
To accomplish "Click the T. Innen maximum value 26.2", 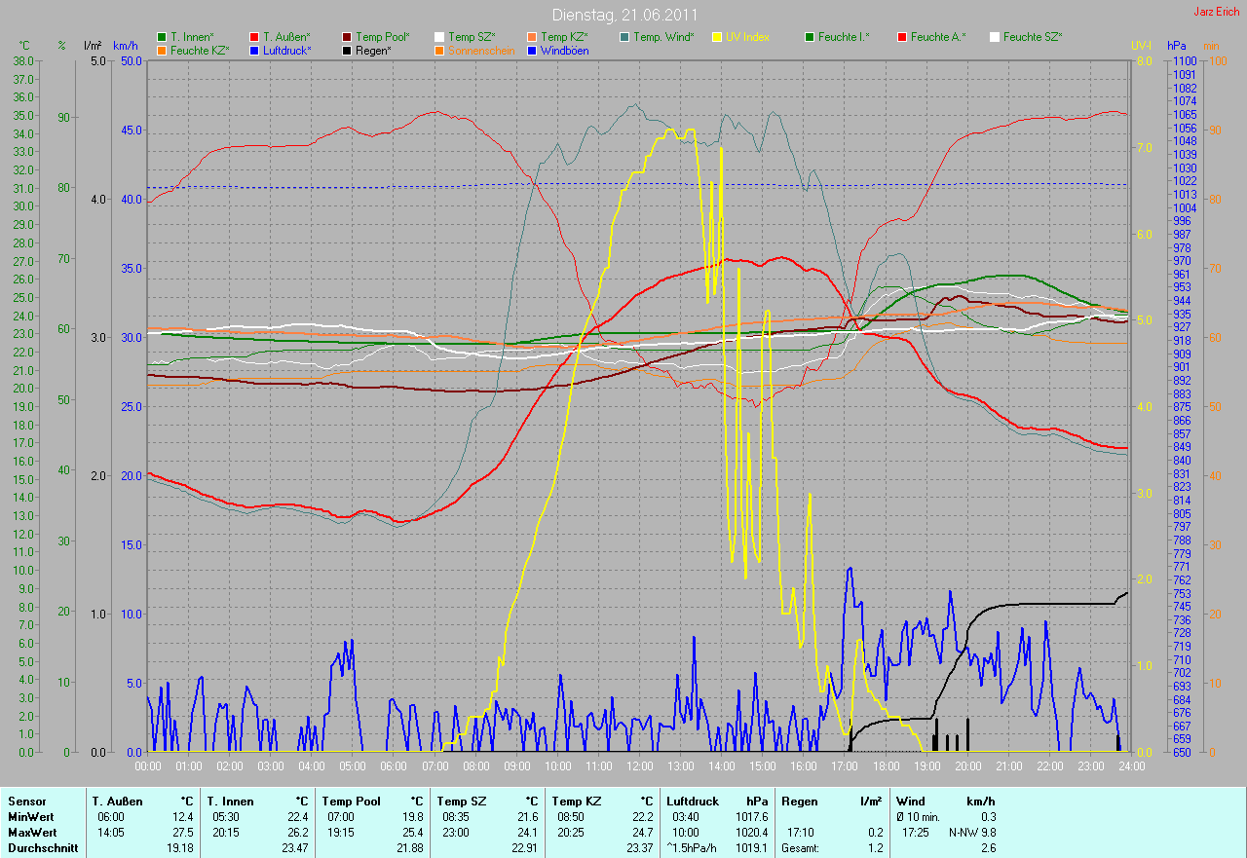I will point(297,833).
